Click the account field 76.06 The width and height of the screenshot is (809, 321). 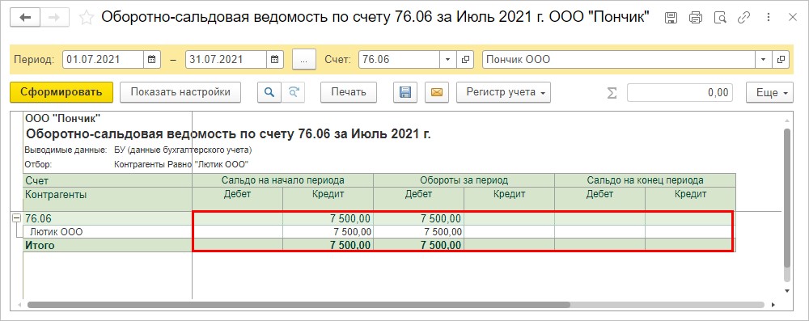point(399,59)
